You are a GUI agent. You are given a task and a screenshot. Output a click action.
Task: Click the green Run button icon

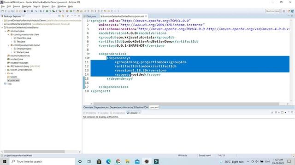47,11
